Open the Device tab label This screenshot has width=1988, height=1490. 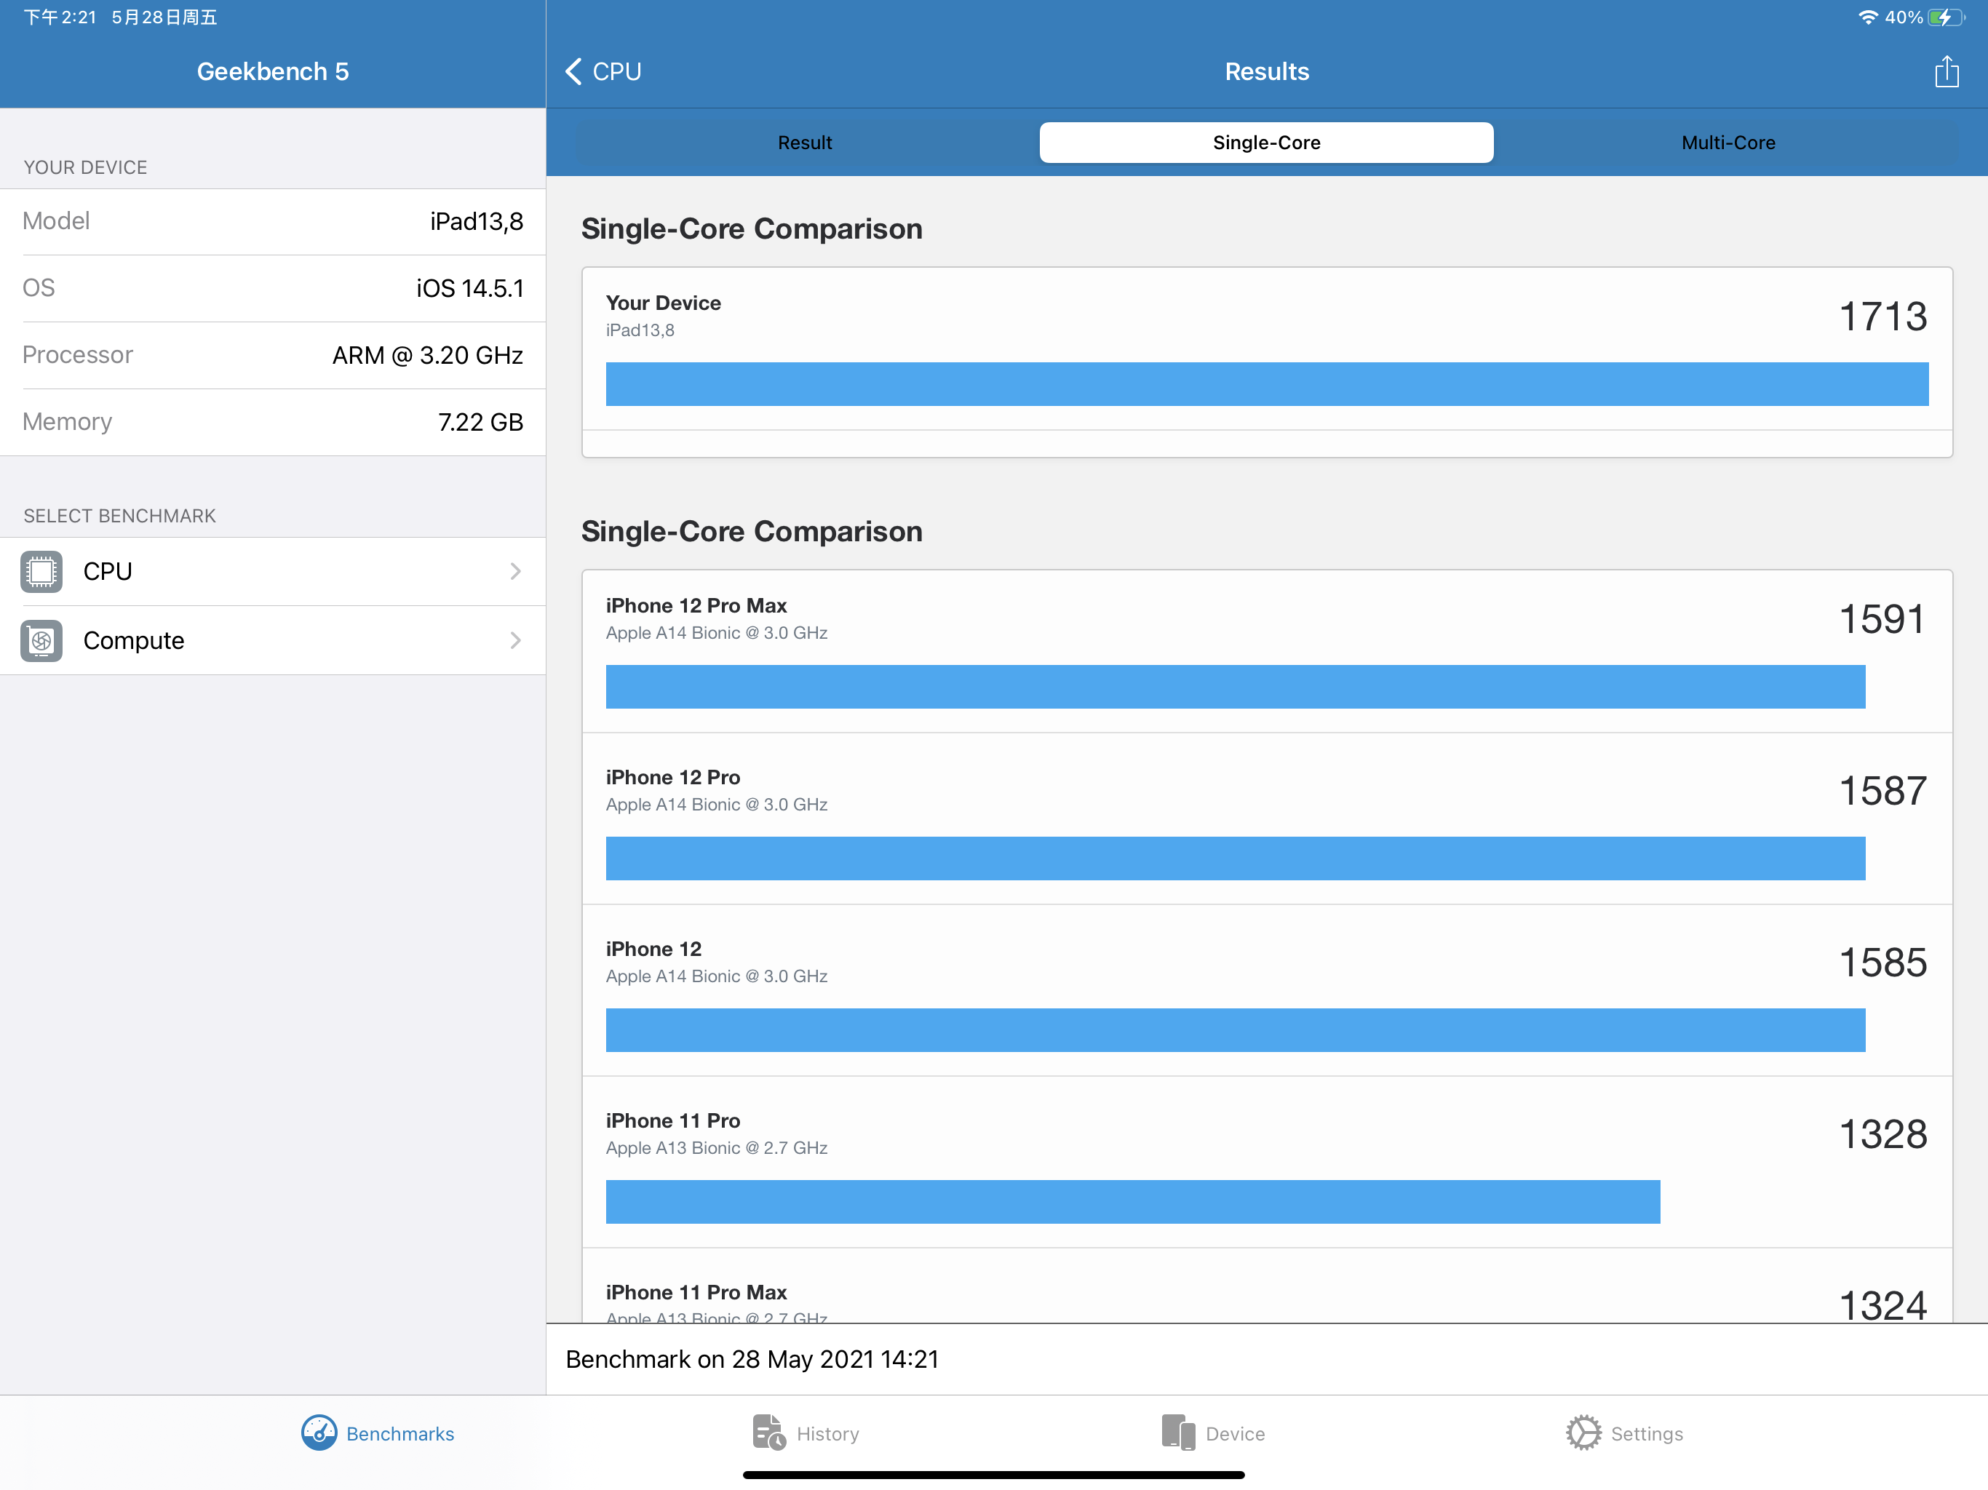pos(1236,1434)
